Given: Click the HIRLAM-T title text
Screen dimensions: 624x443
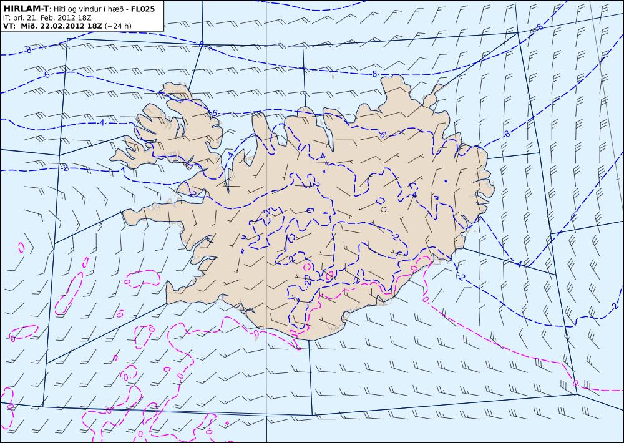Looking at the screenshot, I should click(x=26, y=9).
